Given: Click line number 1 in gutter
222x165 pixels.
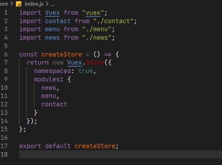Looking at the screenshot, I should point(6,13).
